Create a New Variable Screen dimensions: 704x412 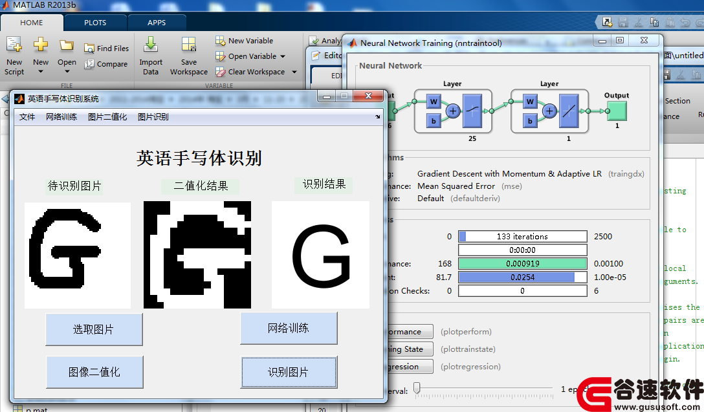coord(244,41)
